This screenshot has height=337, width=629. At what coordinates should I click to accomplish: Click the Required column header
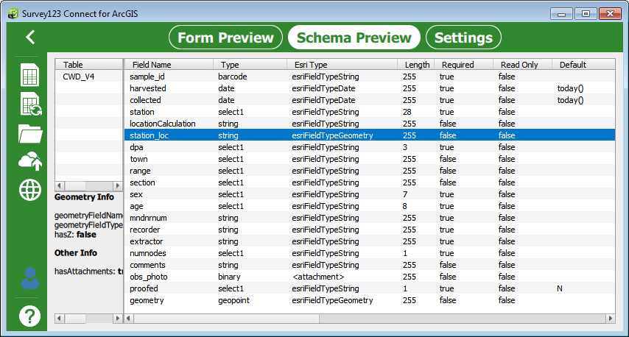tap(463, 65)
